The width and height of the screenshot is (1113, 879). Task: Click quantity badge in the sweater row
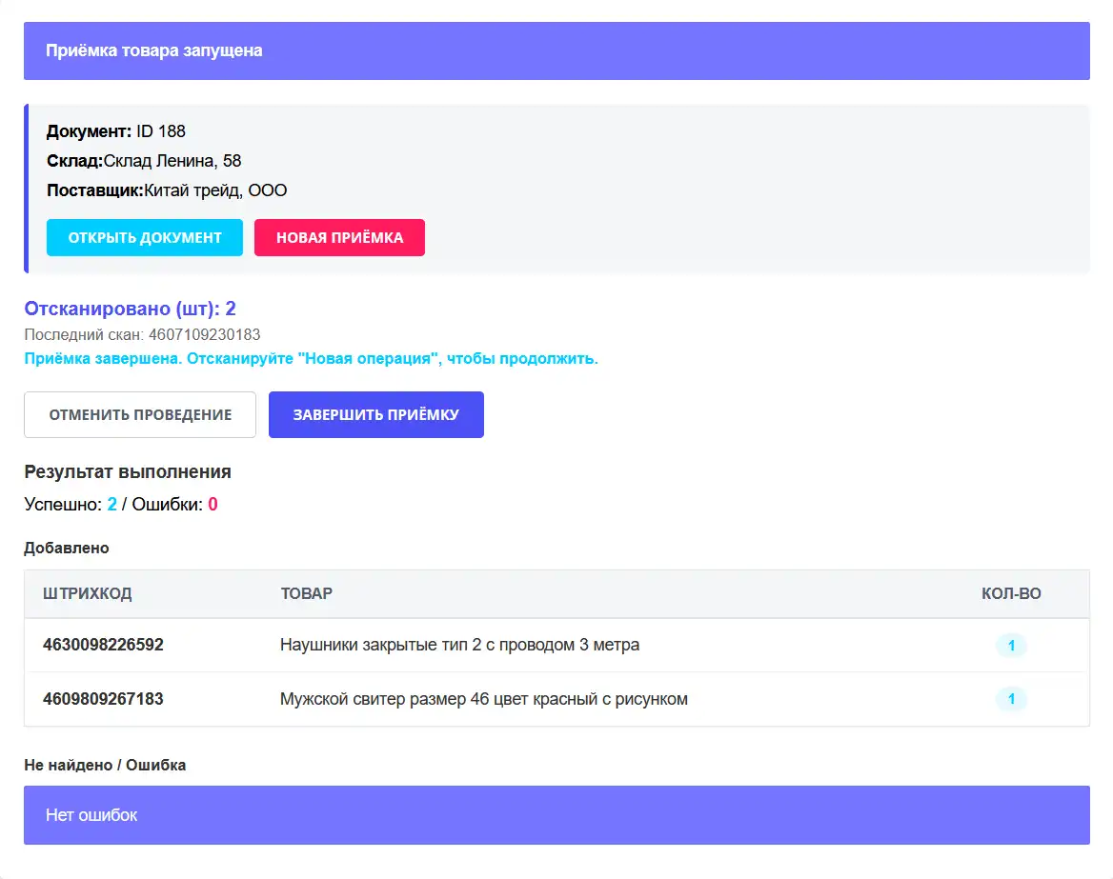point(1011,700)
